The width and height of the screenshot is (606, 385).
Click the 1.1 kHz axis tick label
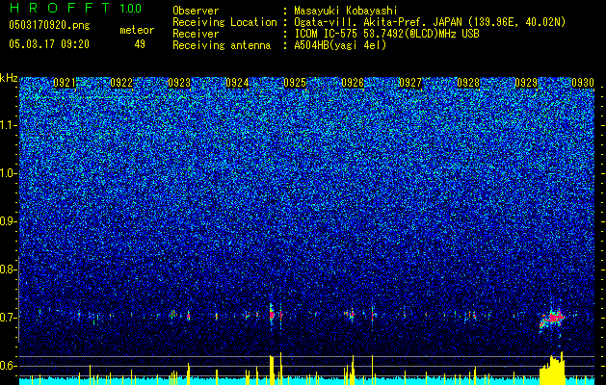coord(9,125)
